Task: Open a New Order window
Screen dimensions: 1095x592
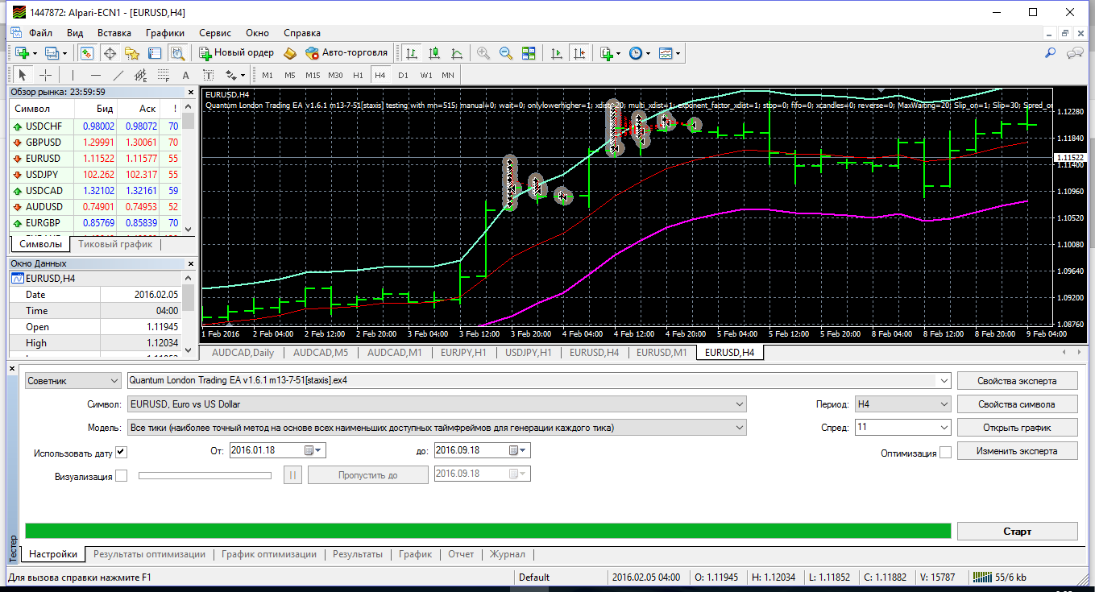Action: click(237, 52)
